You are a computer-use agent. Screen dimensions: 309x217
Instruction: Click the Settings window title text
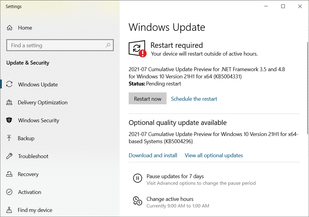pyautogui.click(x=14, y=7)
